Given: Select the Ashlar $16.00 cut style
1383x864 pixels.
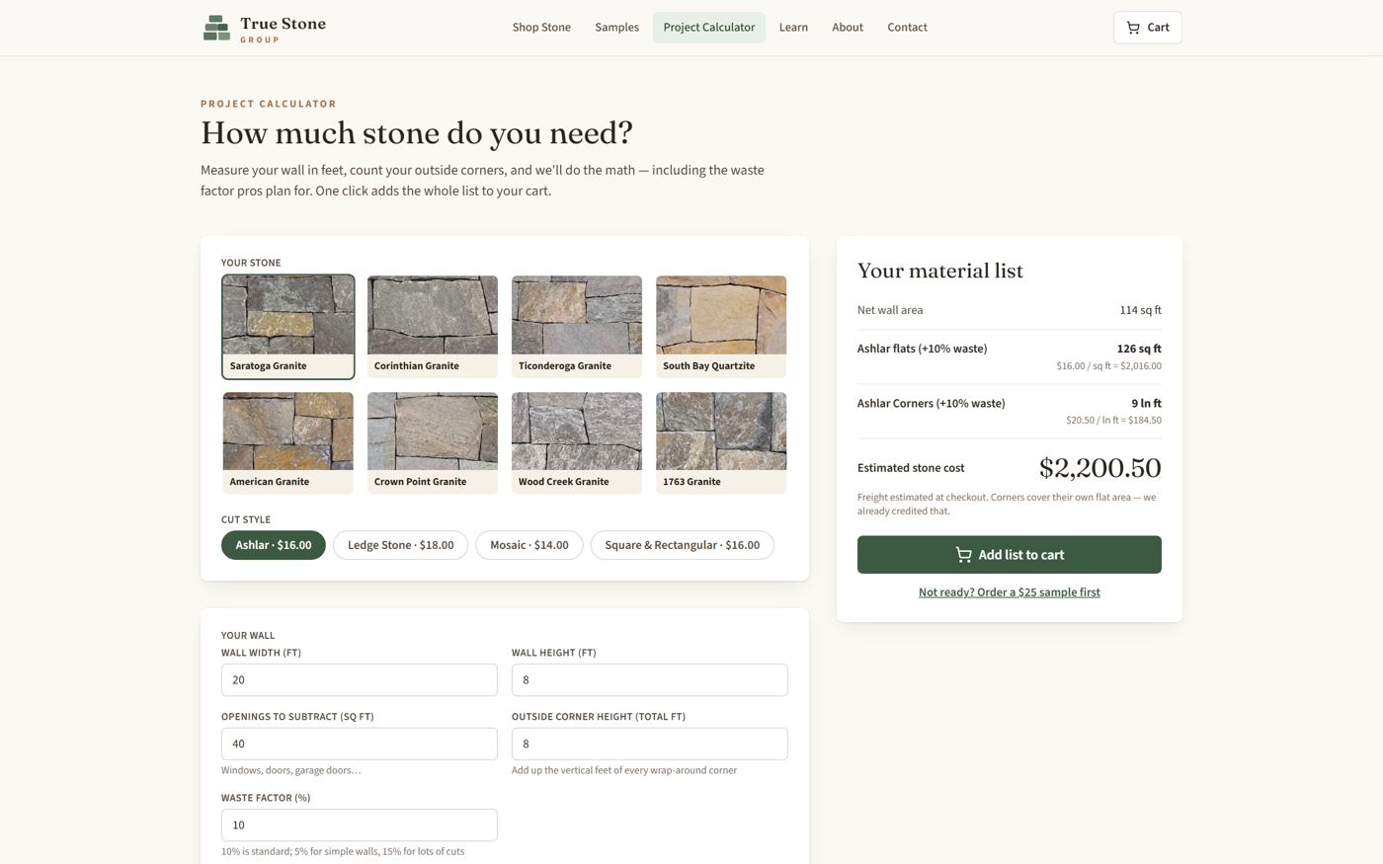Looking at the screenshot, I should point(274,545).
